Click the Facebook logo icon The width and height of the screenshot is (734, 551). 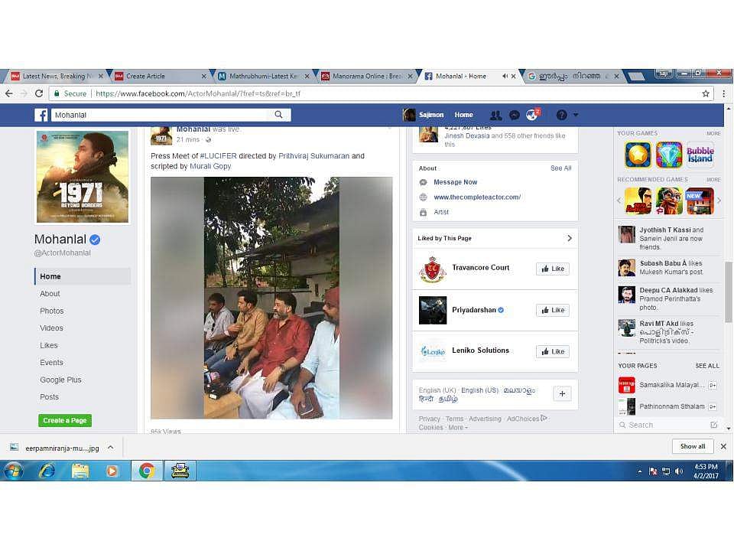coord(41,115)
